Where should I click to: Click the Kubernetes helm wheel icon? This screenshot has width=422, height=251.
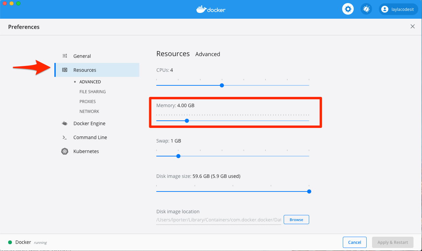point(65,151)
